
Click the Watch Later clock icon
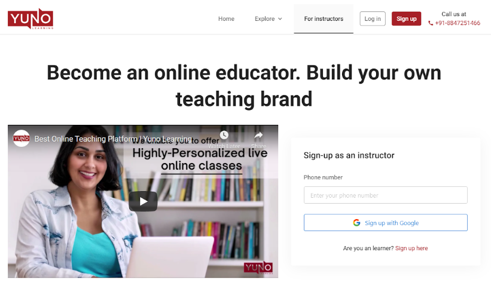(224, 135)
